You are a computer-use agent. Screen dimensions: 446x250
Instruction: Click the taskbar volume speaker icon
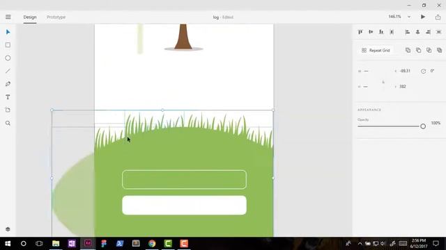tap(383, 244)
